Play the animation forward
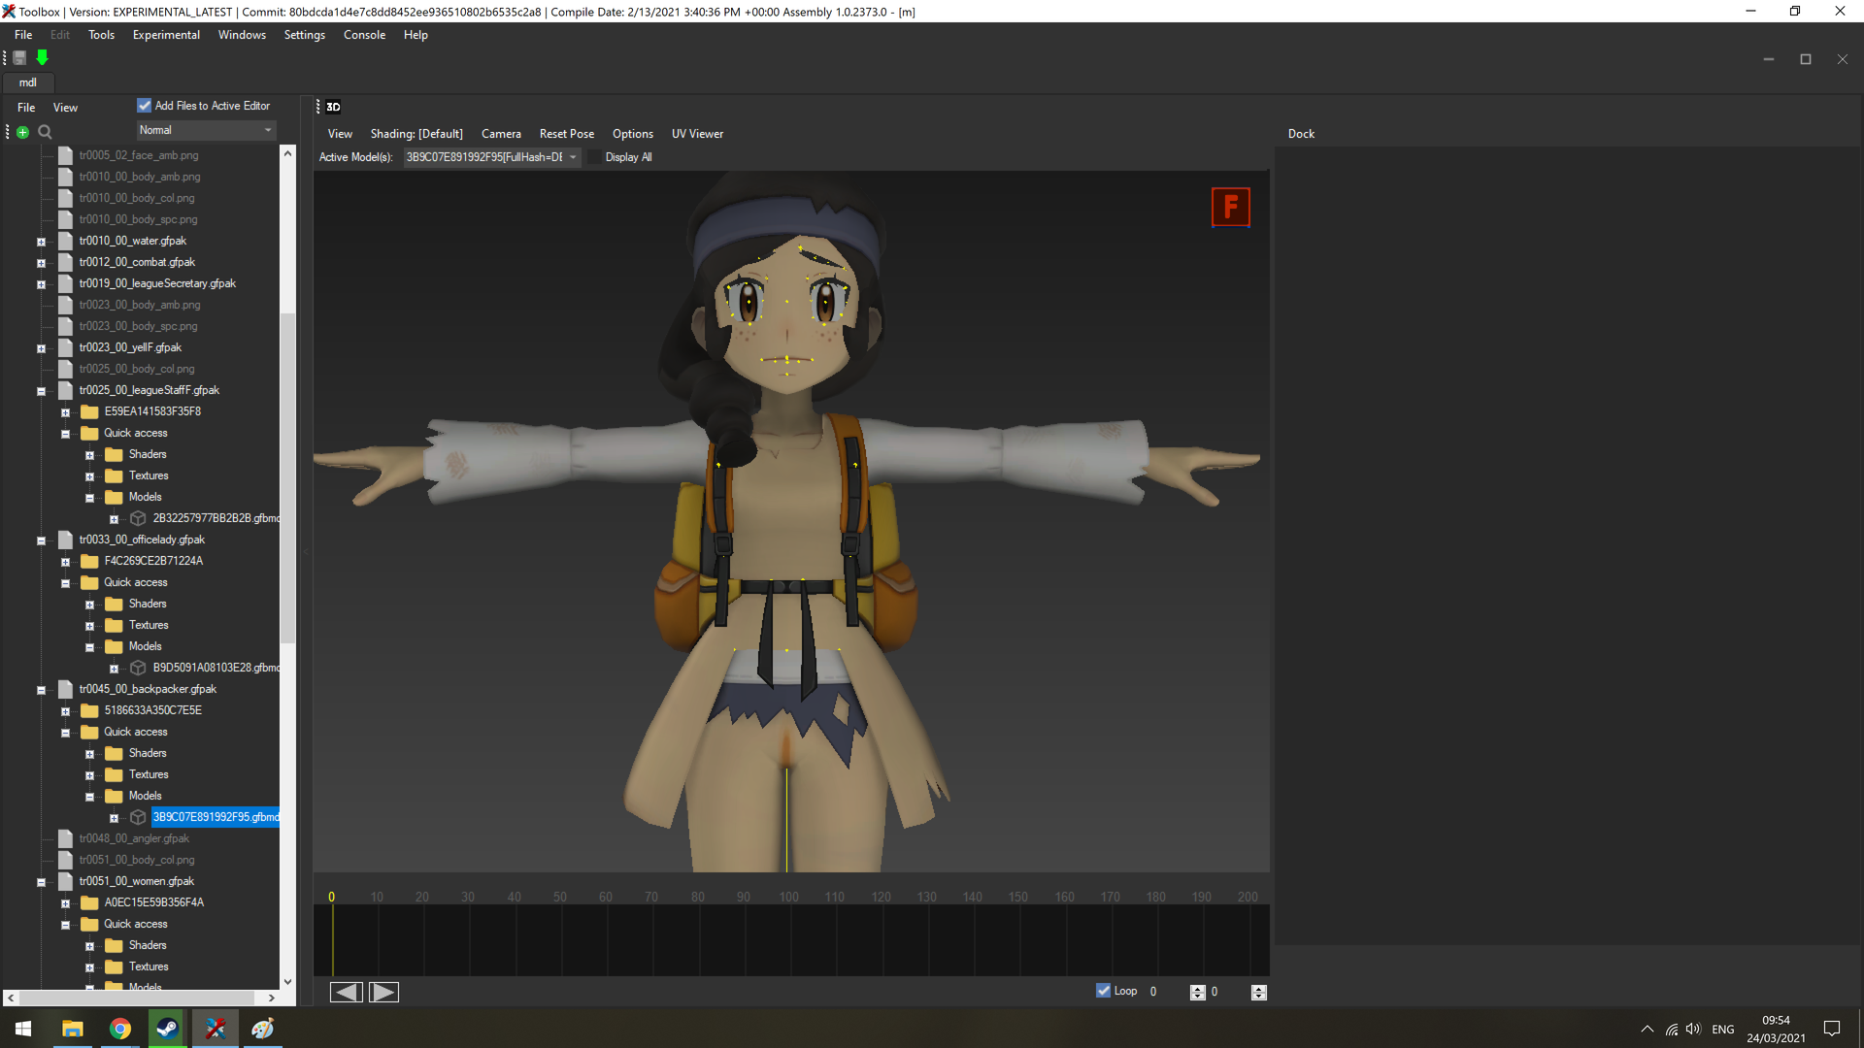 pyautogui.click(x=383, y=992)
